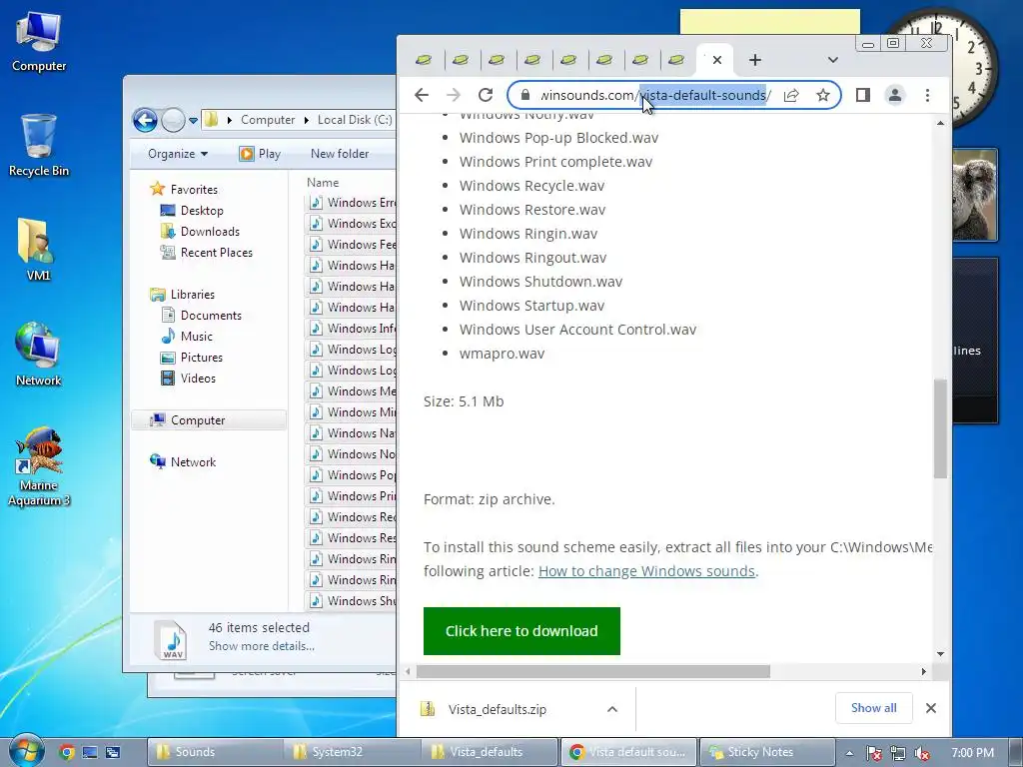Viewport: 1023px width, 767px height.
Task: Show more details in Explorer pane
Action: point(261,646)
